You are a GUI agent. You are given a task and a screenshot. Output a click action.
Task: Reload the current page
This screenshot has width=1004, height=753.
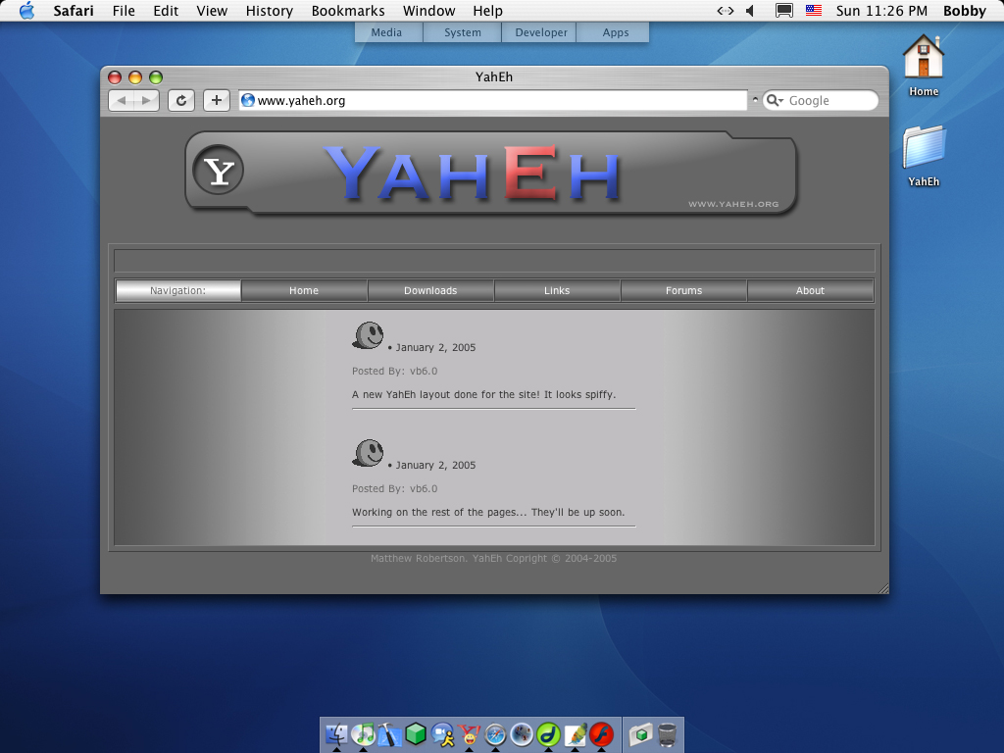tap(181, 101)
